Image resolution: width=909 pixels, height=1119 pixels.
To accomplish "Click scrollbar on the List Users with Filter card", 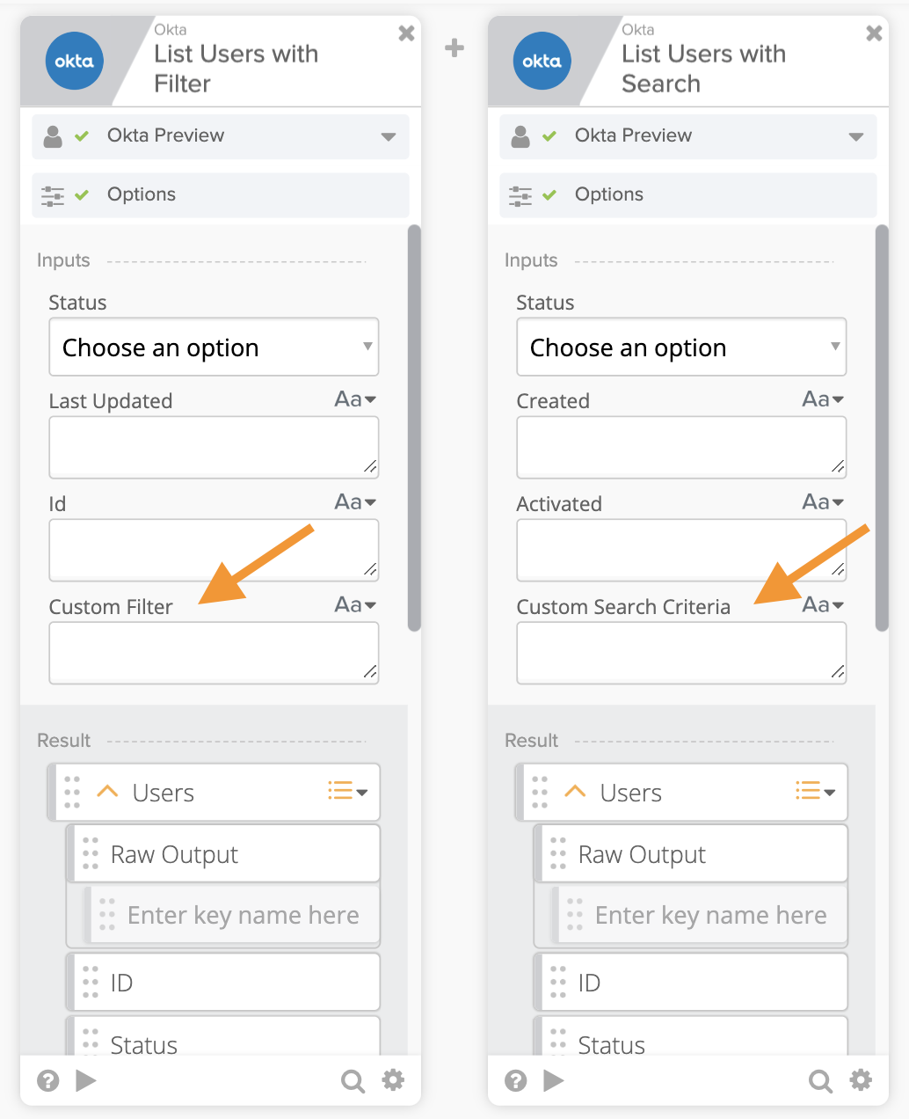I will pyautogui.click(x=414, y=428).
